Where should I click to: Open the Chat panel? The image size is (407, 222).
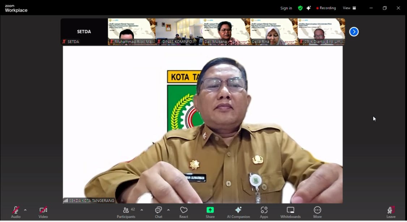coord(158,212)
